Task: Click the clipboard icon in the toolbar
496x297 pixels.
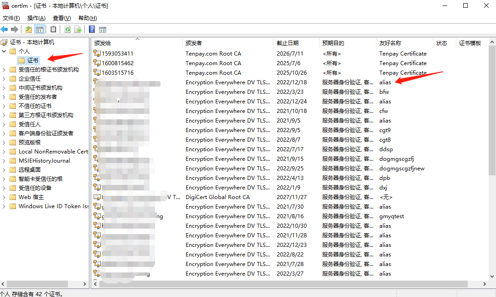Action: pos(53,30)
